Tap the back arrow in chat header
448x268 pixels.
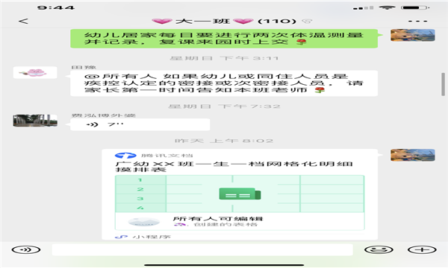pyautogui.click(x=23, y=21)
